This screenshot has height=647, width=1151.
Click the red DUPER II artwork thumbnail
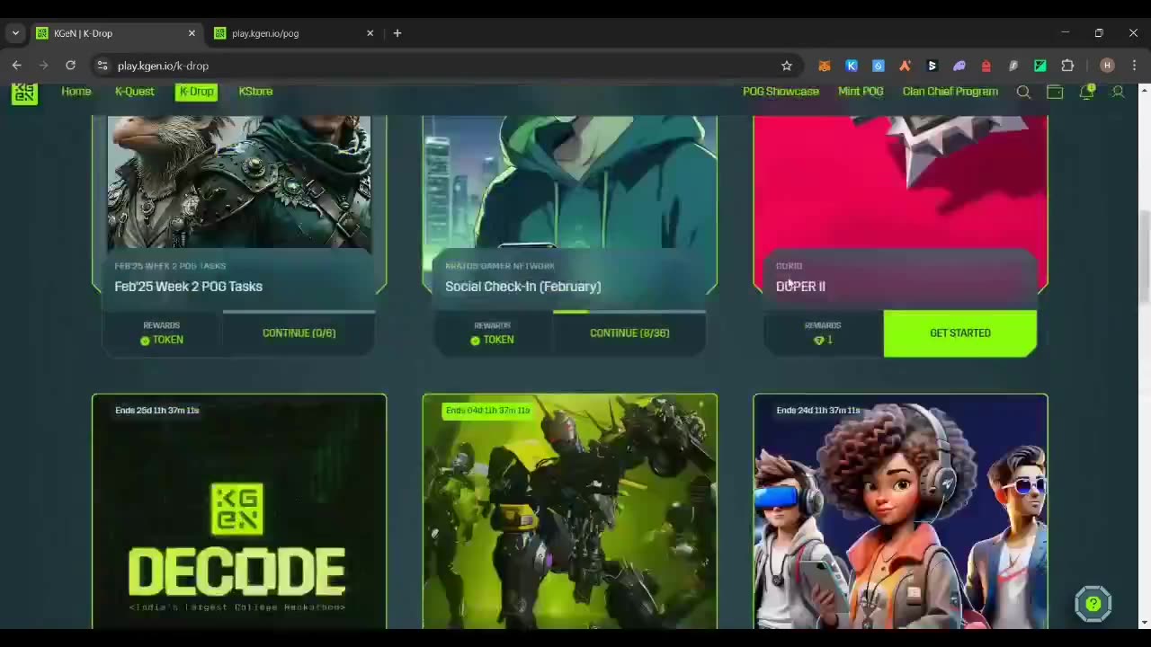pos(900,182)
